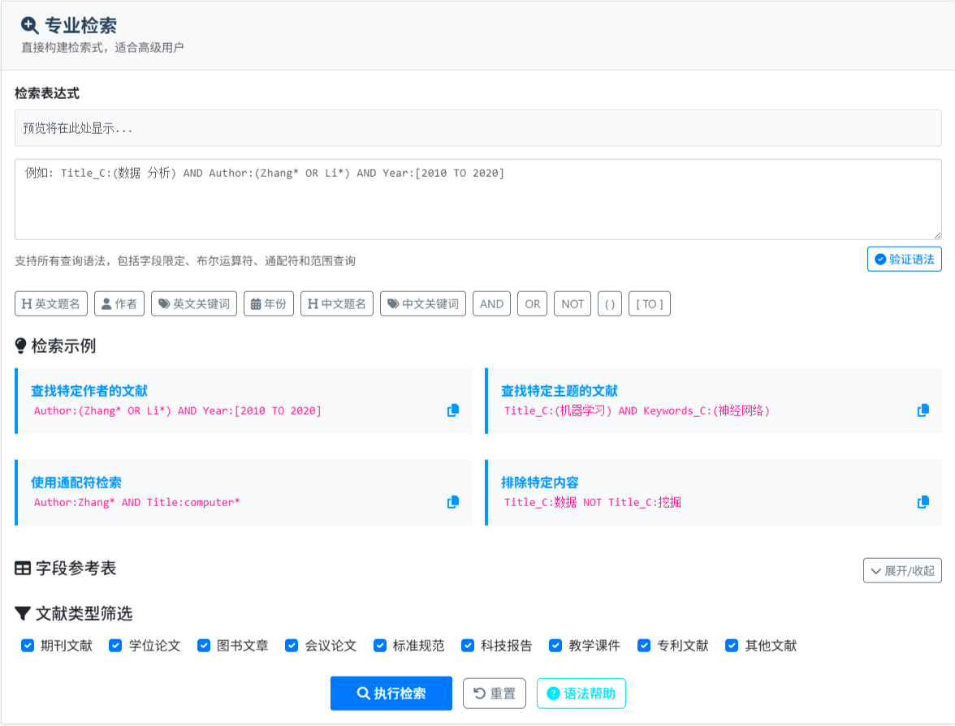This screenshot has height=726, width=955.
Task: Click the funnel icon next to 文献类型筛选
Action: 23,613
